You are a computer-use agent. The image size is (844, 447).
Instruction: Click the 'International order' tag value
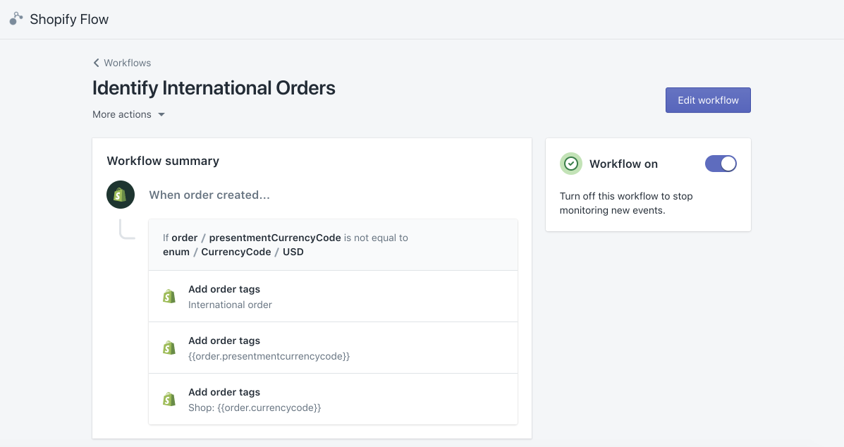(x=230, y=305)
